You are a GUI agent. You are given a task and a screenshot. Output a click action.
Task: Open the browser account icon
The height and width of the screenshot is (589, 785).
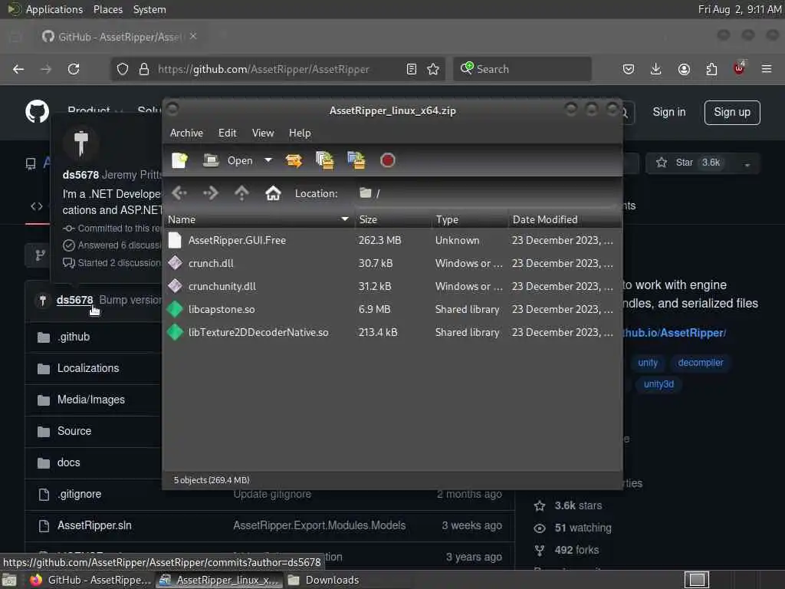point(684,69)
